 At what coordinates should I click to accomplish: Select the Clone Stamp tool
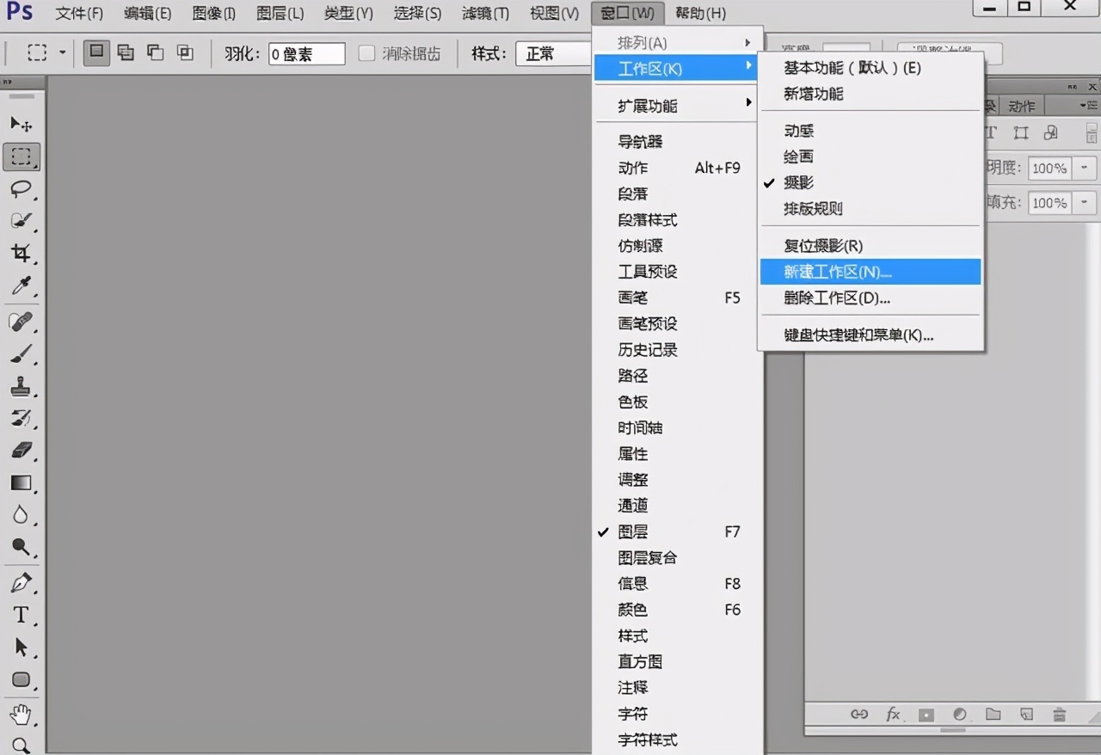click(x=22, y=386)
